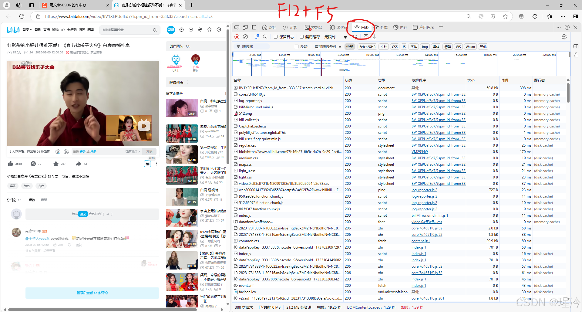Toggle the device emulation icon in DevTools
Viewport: 582px width, 312px height.
click(x=245, y=27)
